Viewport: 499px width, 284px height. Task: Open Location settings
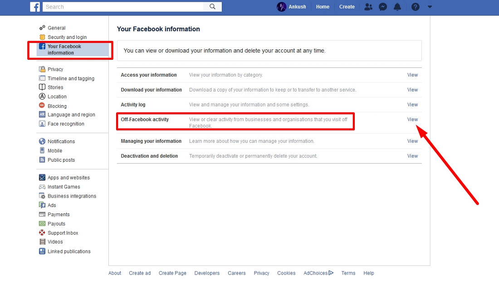57,96
